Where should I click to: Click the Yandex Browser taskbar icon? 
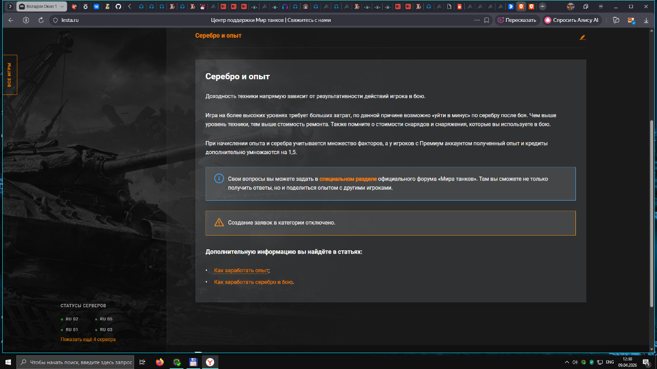210,362
